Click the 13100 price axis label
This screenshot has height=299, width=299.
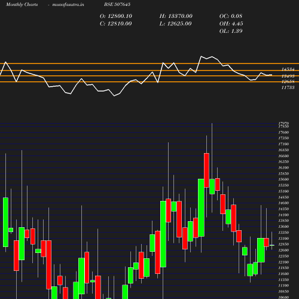click(283, 239)
